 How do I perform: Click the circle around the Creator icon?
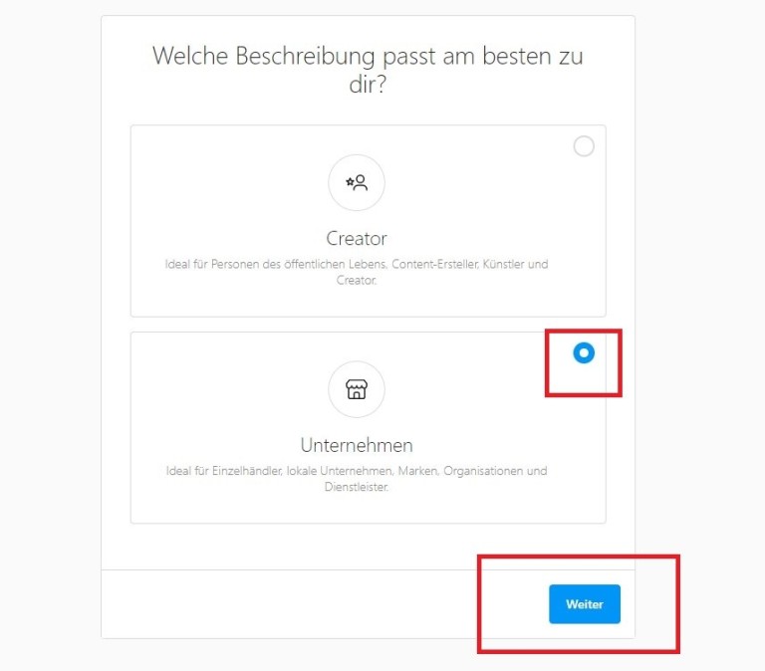(x=357, y=183)
